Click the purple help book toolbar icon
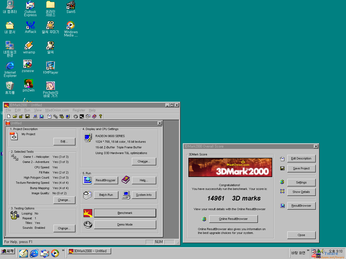Image resolution: width=346 pixels, height=259 pixels. coord(94,116)
